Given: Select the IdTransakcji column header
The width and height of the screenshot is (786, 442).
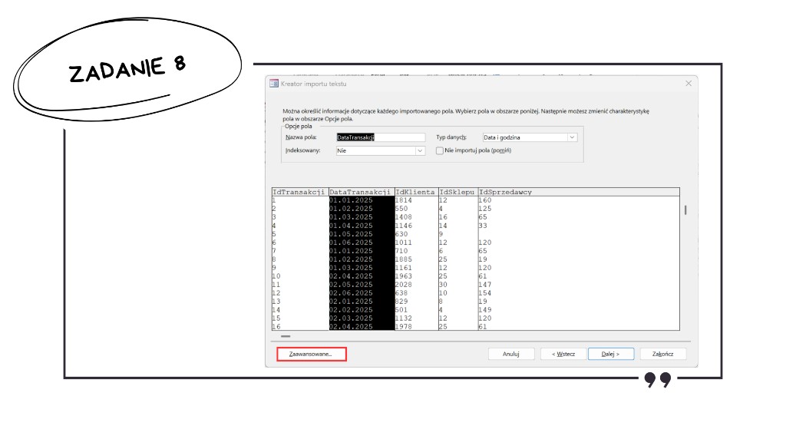Looking at the screenshot, I should 299,192.
